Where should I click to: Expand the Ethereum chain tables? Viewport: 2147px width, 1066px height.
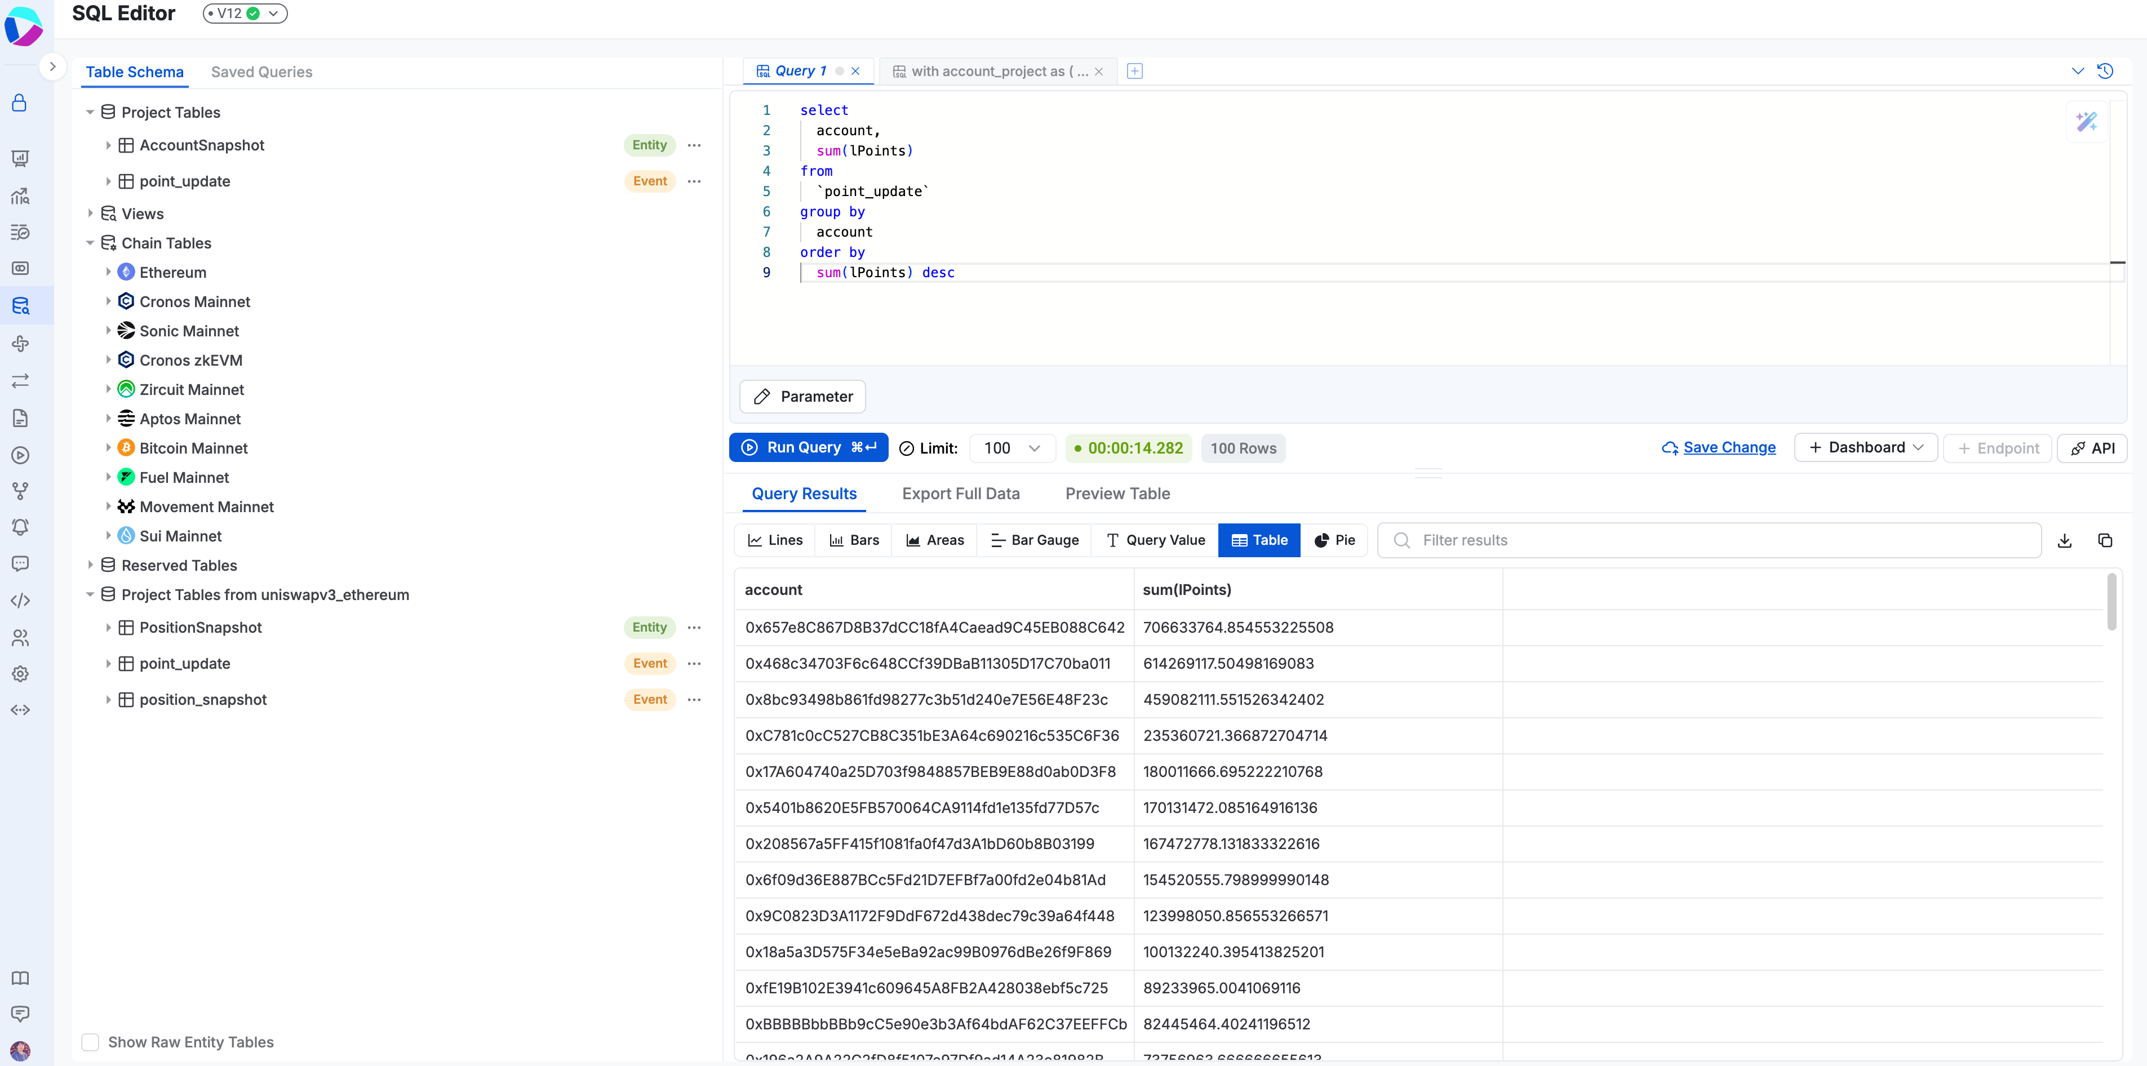tap(108, 272)
